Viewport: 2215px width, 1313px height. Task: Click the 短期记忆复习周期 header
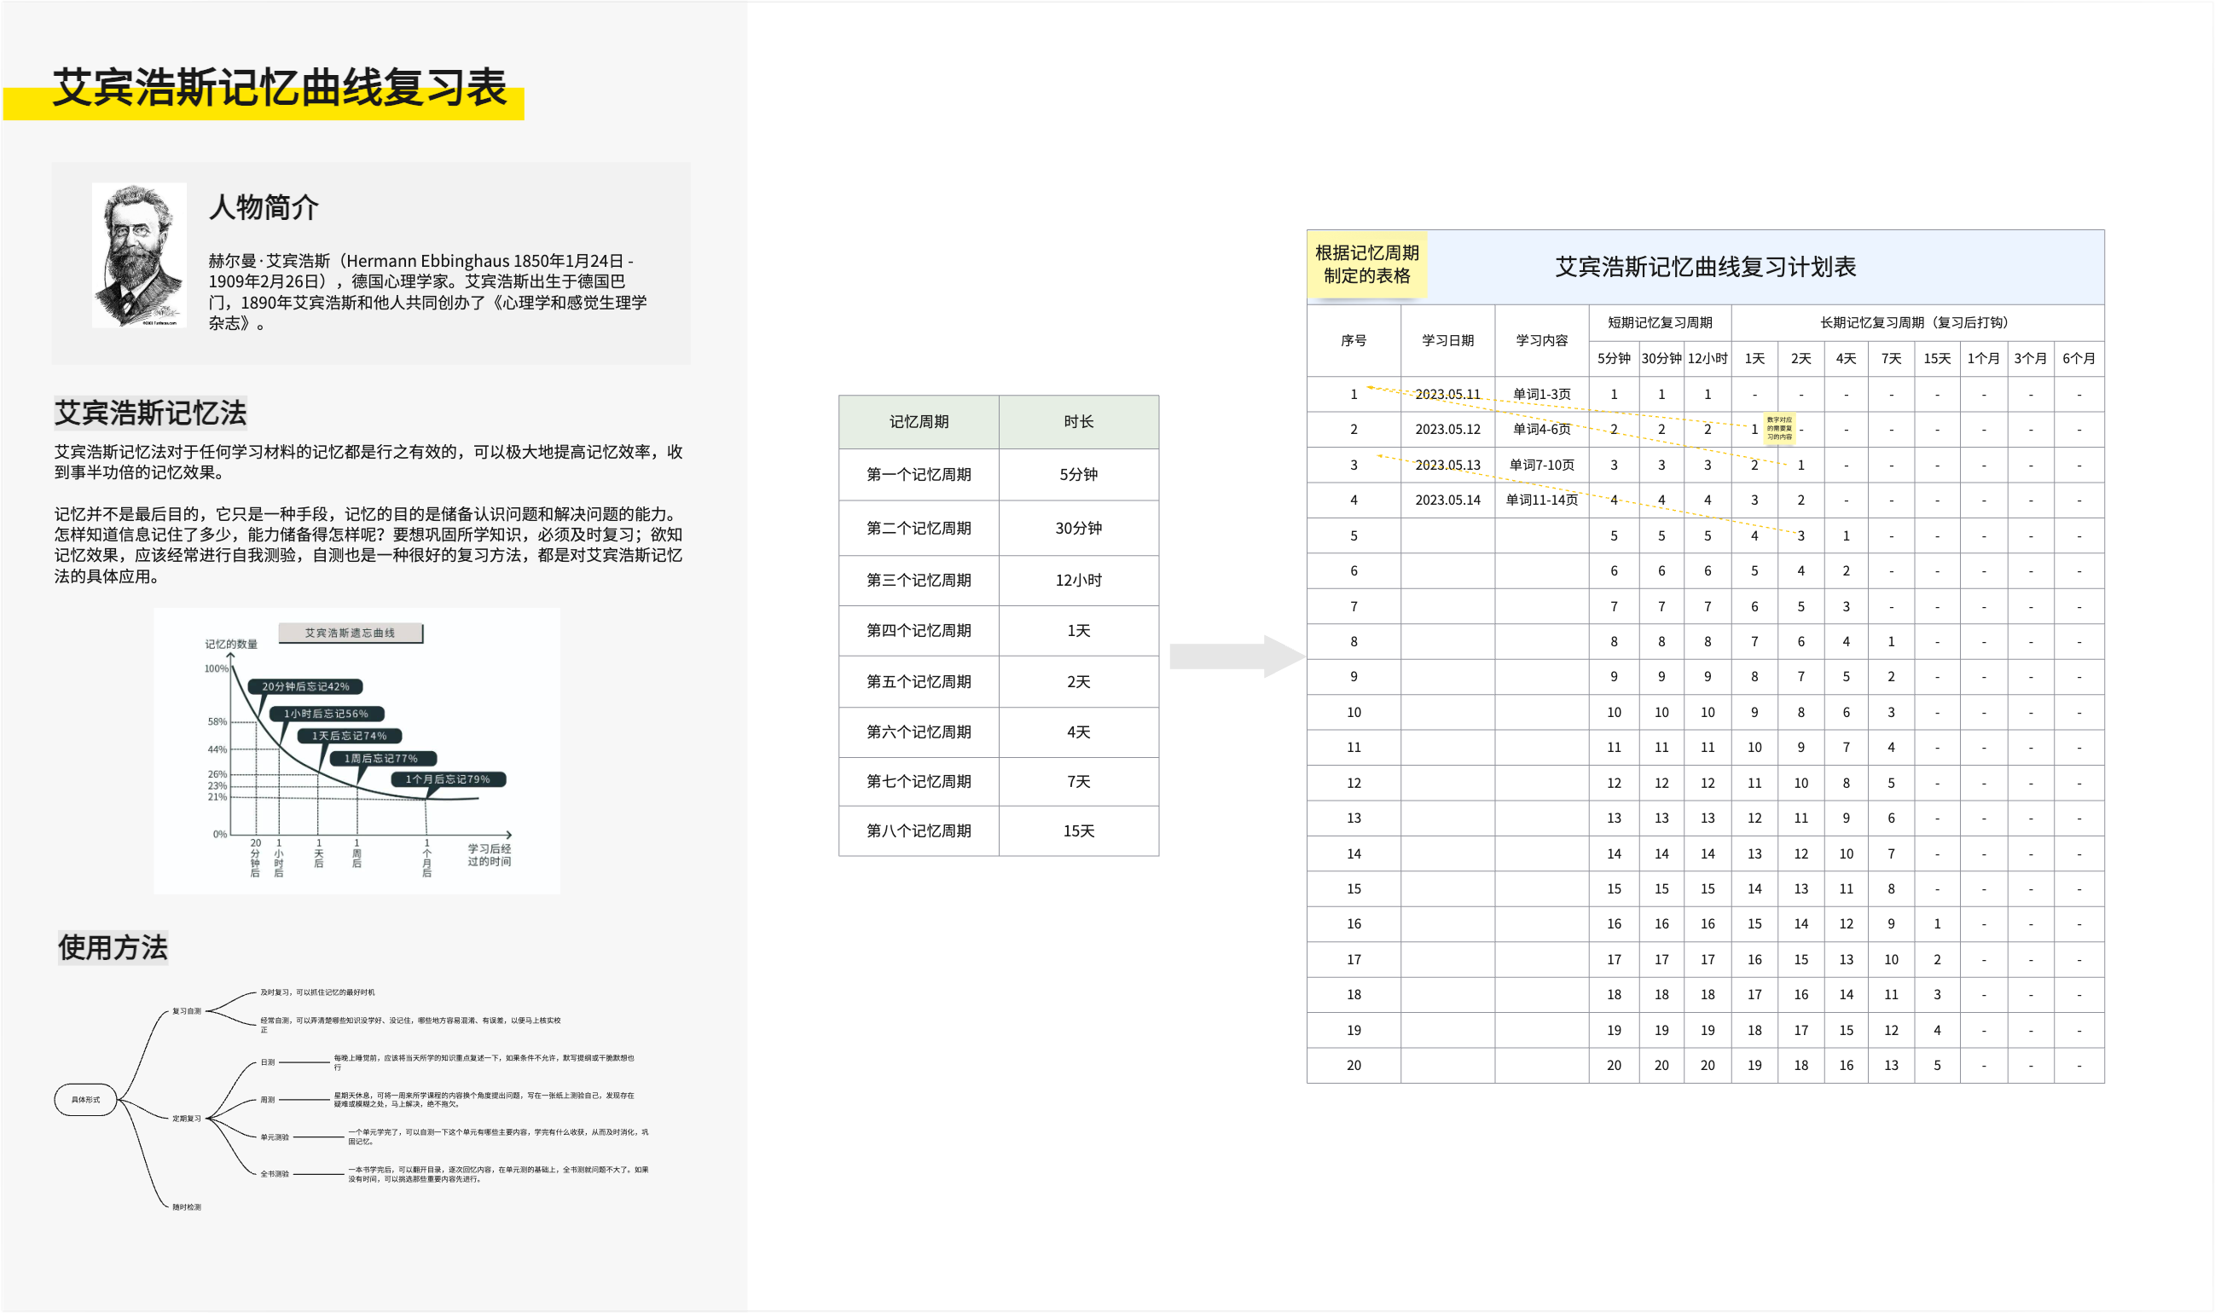pyautogui.click(x=1660, y=323)
